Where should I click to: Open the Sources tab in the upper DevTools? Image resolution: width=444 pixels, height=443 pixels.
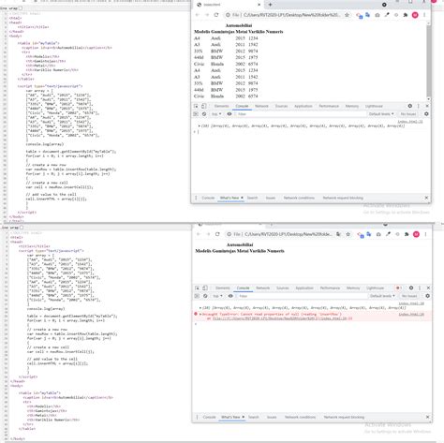pos(281,106)
